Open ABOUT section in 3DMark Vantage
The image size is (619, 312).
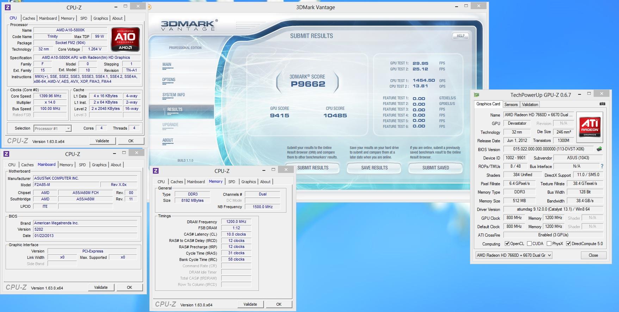pyautogui.click(x=168, y=140)
